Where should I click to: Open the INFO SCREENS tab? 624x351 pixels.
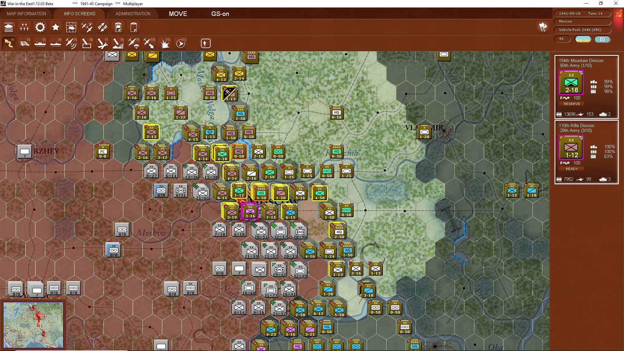point(80,14)
